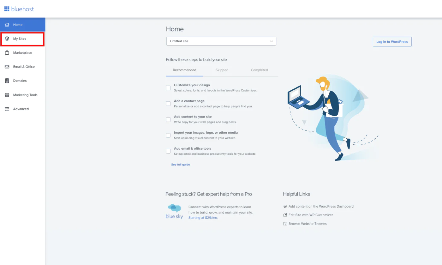Screen dimensions: 442x265
Task: Click the bluehost wordmark text
Action: 23,9
